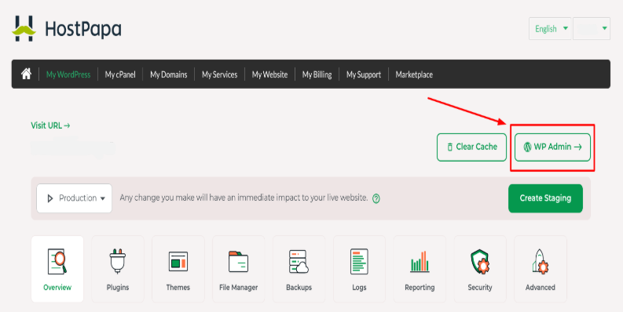Select My Website menu item
The height and width of the screenshot is (312, 623).
tap(269, 74)
